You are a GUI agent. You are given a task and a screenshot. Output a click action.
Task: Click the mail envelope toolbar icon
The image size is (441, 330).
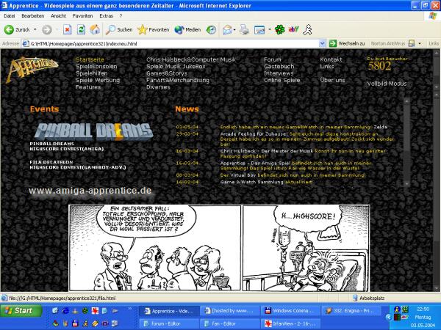pyautogui.click(x=228, y=30)
